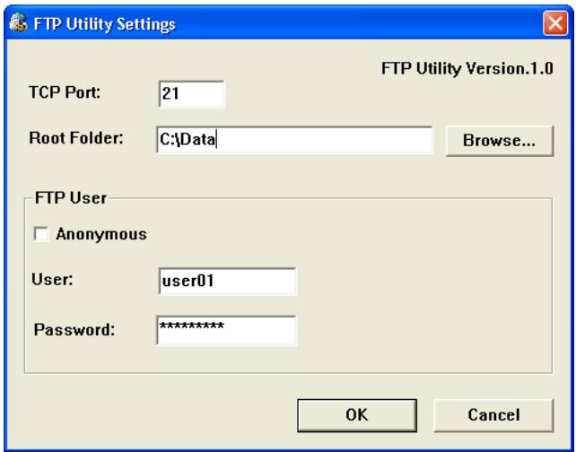The image size is (576, 452).
Task: Click the TCP Port input field
Action: pos(191,94)
